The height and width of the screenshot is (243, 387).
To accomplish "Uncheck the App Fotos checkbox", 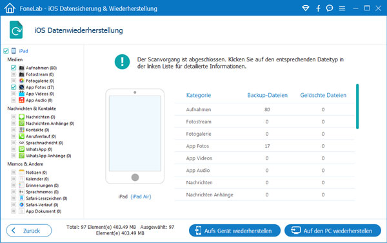I will (x=14, y=87).
